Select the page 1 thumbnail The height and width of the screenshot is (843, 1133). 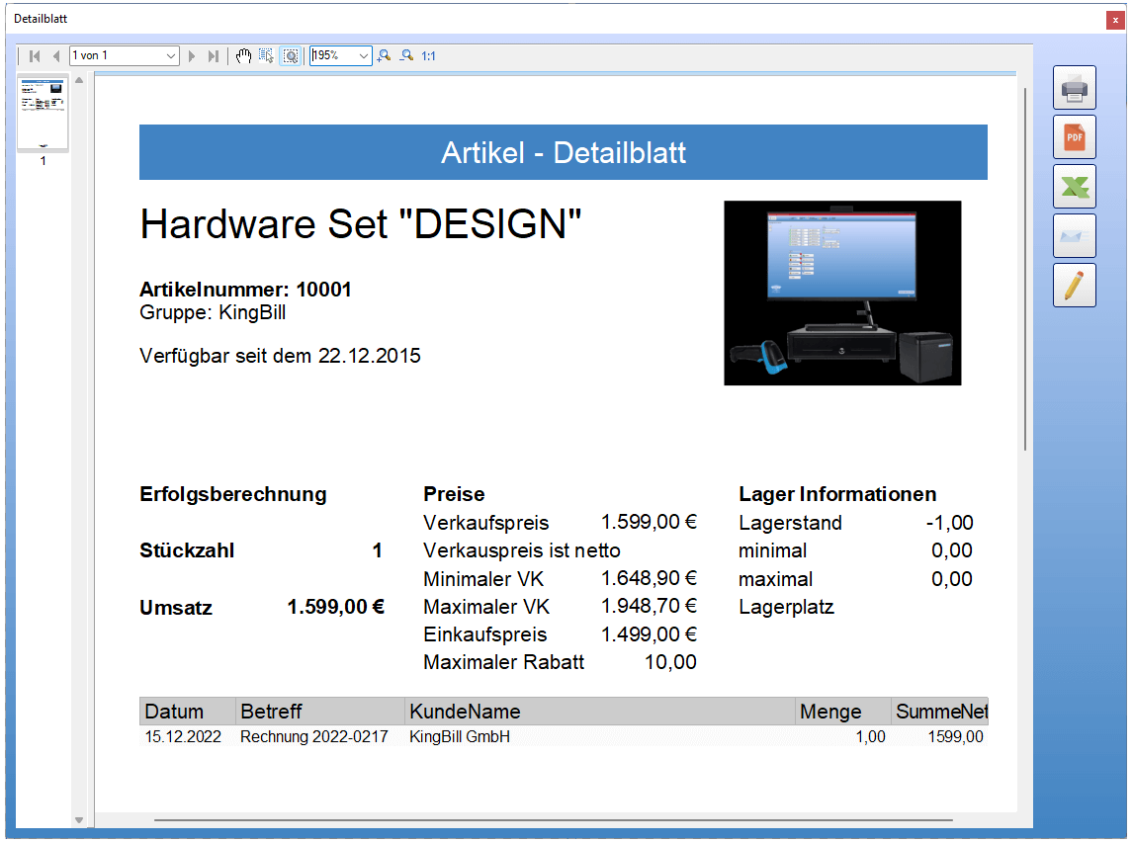coord(43,114)
